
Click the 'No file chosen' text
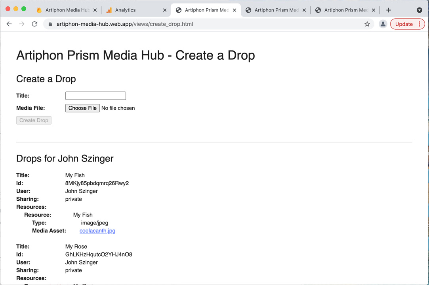point(118,108)
